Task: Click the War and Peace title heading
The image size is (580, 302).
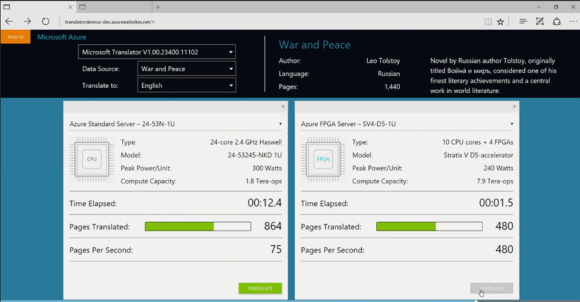Action: coord(314,45)
